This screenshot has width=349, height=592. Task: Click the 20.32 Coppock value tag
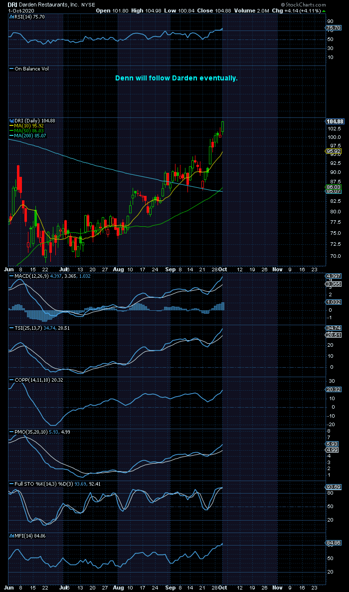[x=333, y=389]
